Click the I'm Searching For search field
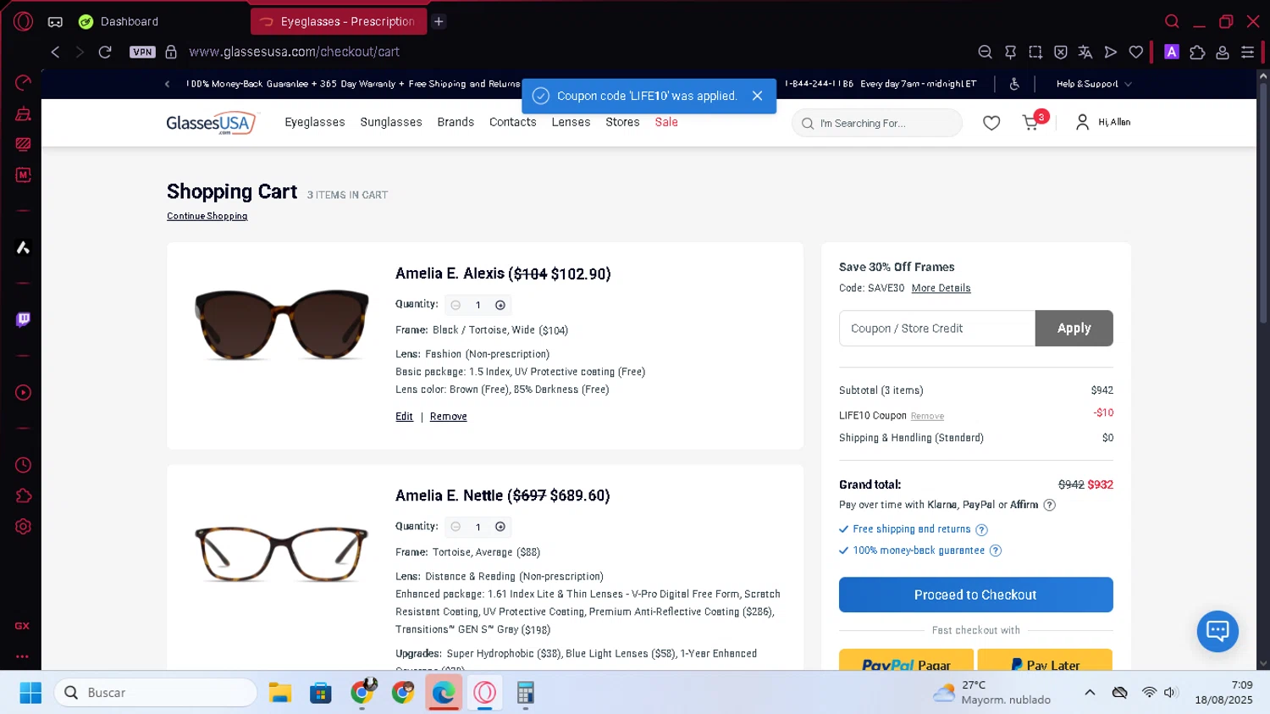1270x714 pixels. (876, 123)
